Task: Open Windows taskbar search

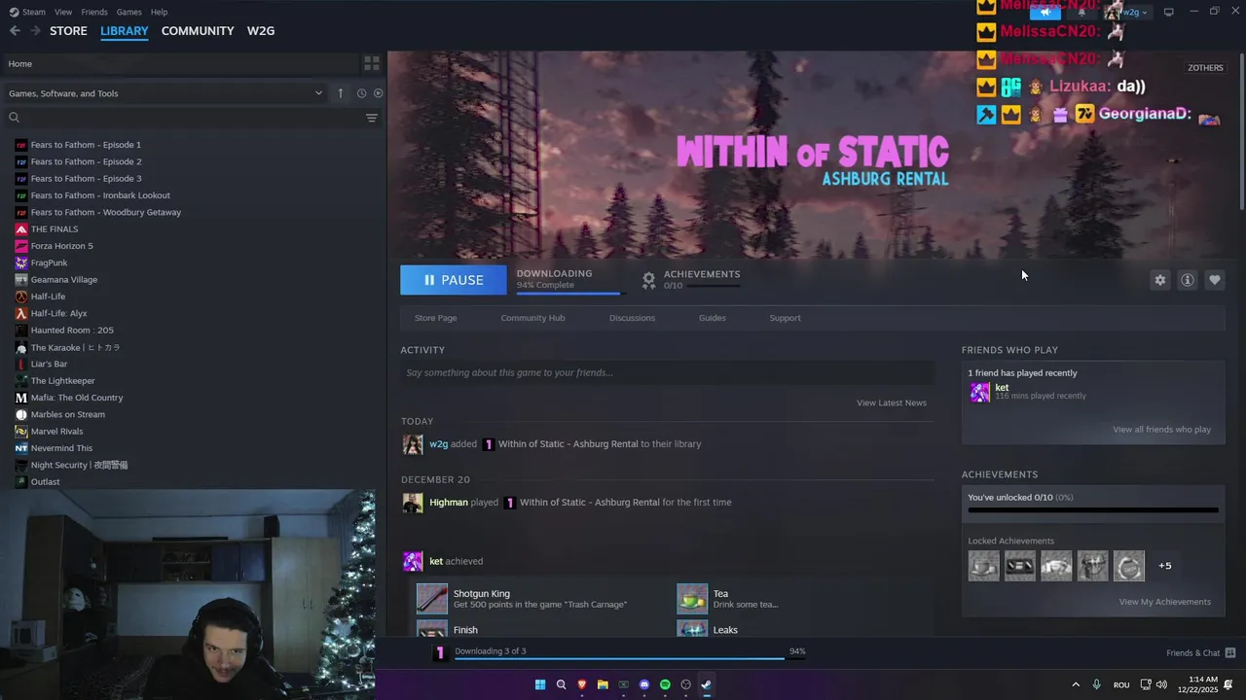Action: tap(561, 684)
